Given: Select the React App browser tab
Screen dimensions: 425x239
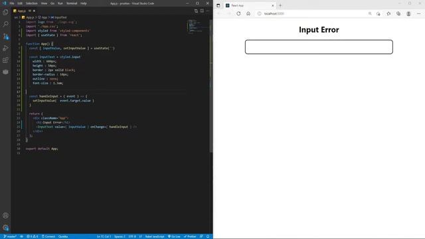Looking at the screenshot, I should coord(250,5).
